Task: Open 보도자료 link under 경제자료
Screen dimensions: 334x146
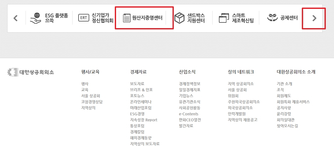Action: pyautogui.click(x=137, y=84)
